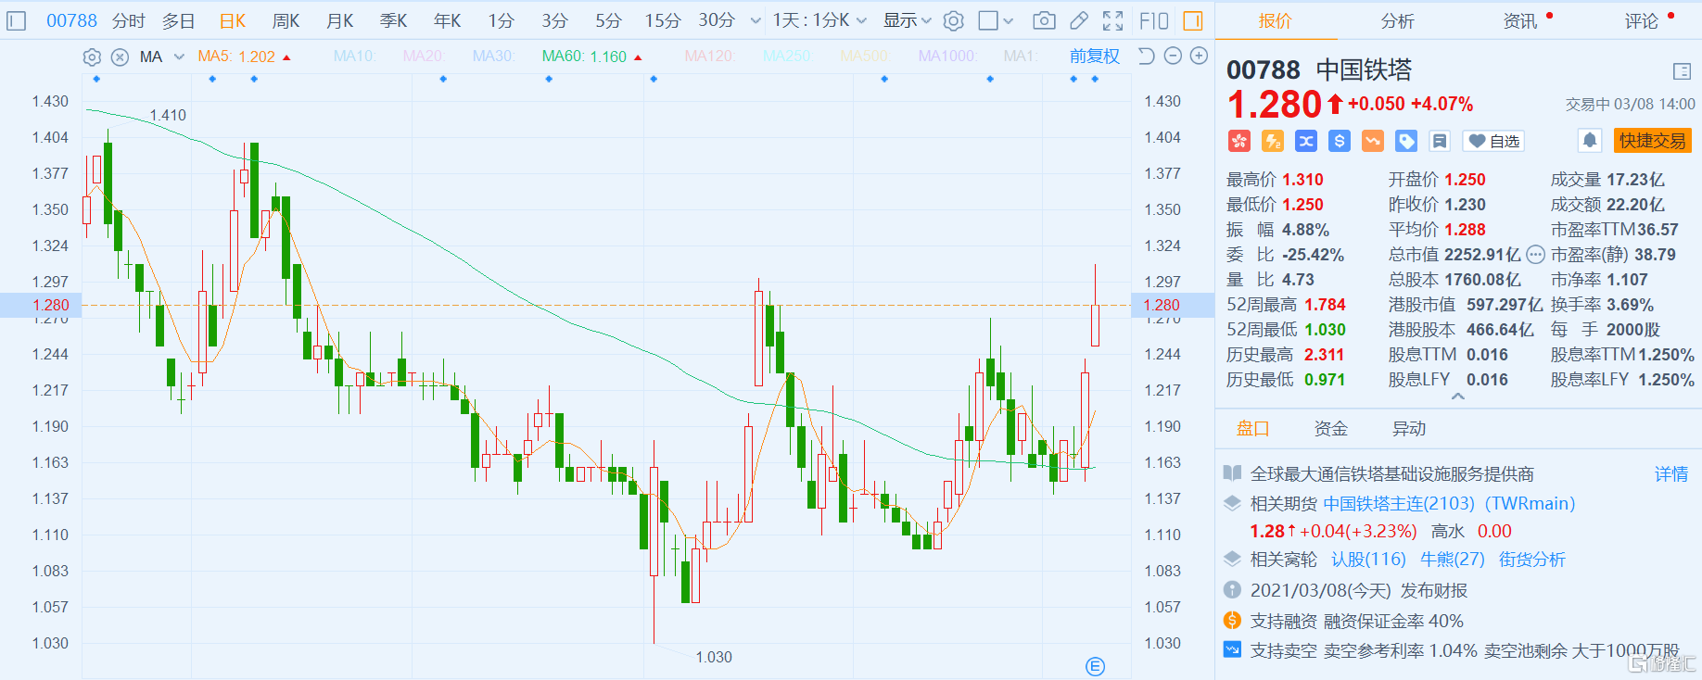Enter fullscreen chart mode
1702x680 pixels.
1113,20
